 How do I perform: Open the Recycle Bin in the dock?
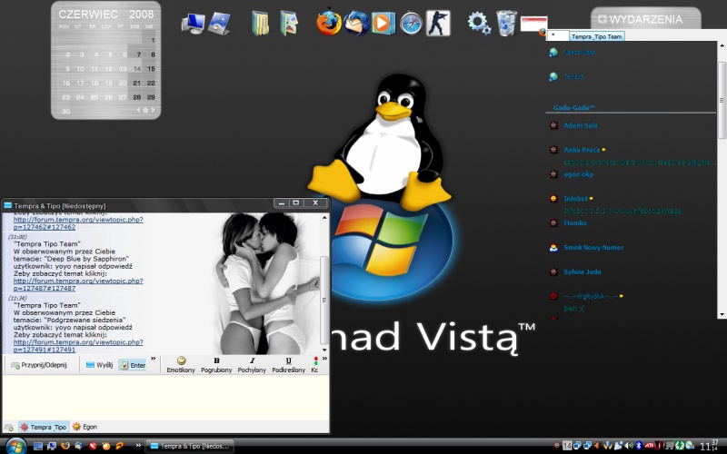(x=506, y=24)
